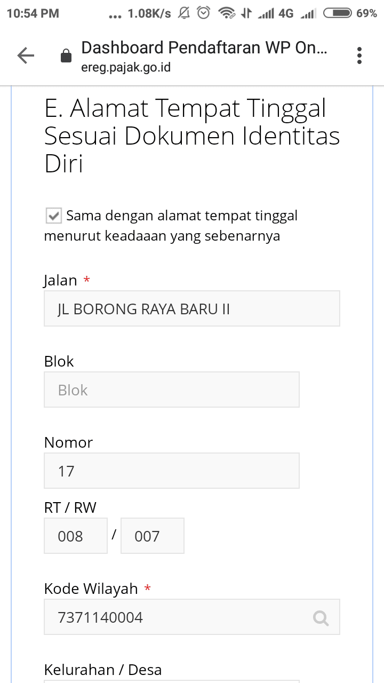384x683 pixels.
Task: Click the empty Blok input field
Action: 172,390
